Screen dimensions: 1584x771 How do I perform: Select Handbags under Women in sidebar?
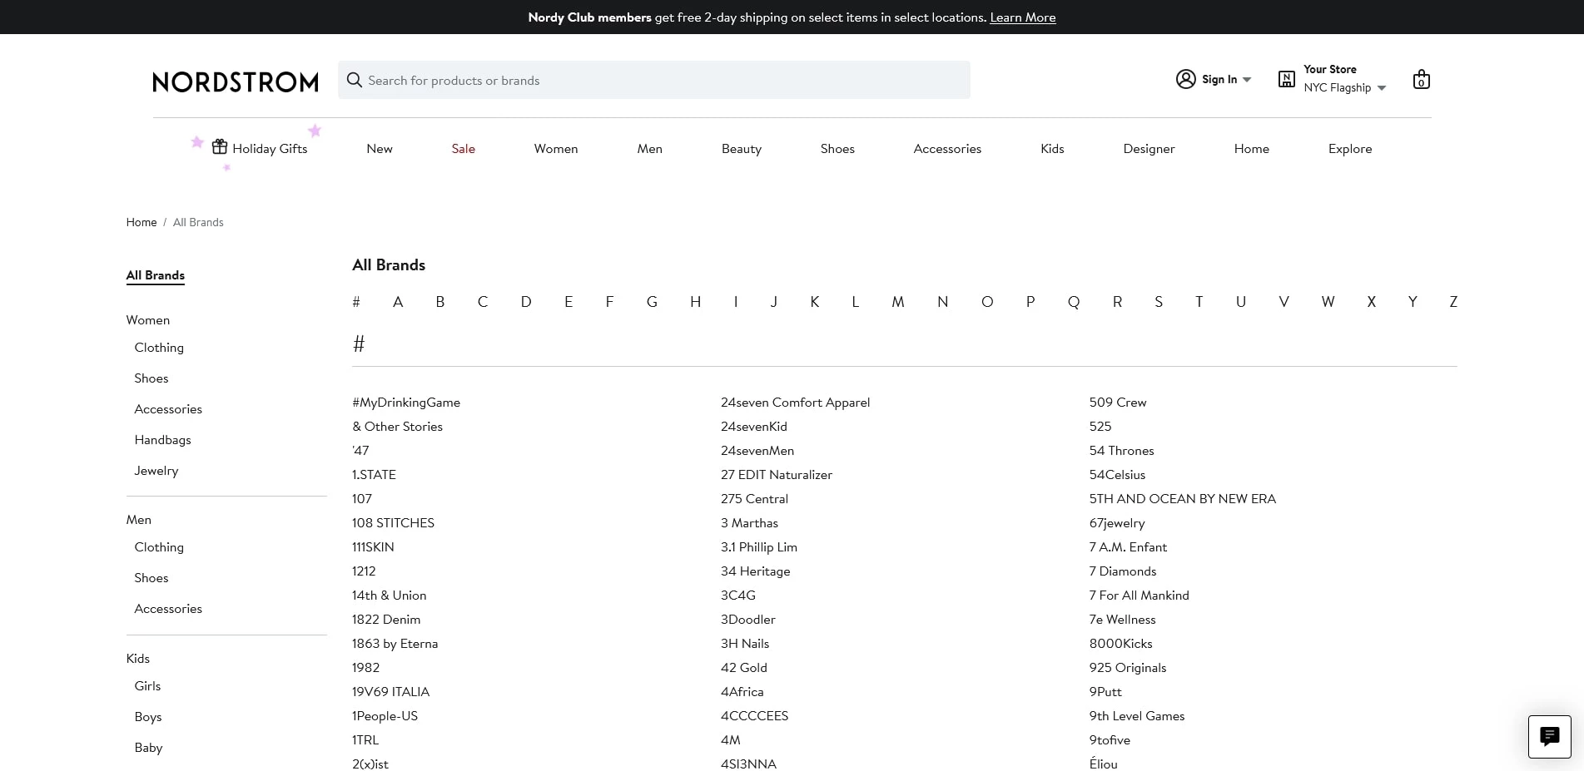(162, 440)
